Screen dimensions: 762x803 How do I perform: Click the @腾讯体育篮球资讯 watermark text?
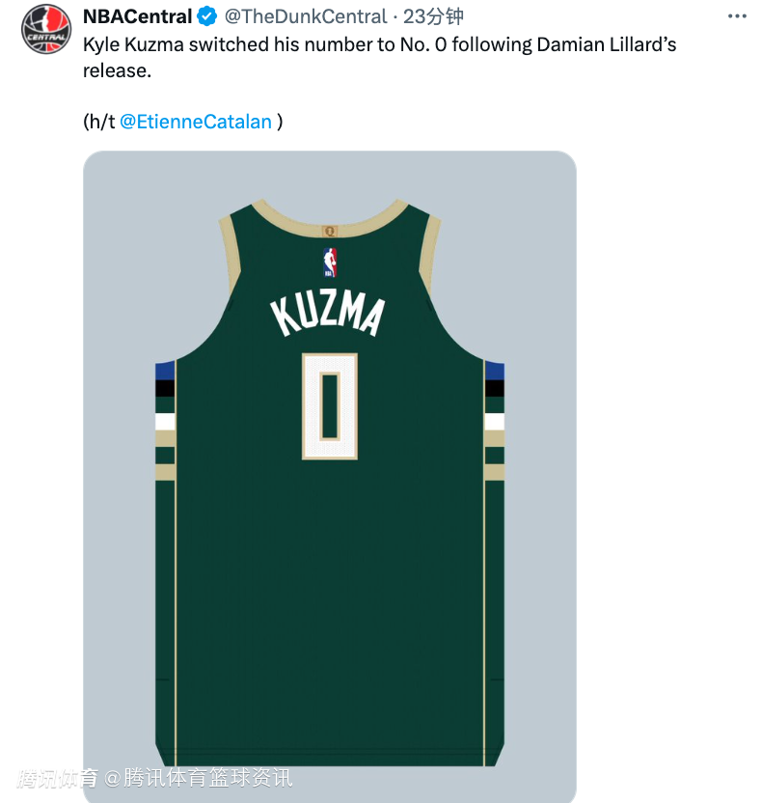tap(199, 778)
